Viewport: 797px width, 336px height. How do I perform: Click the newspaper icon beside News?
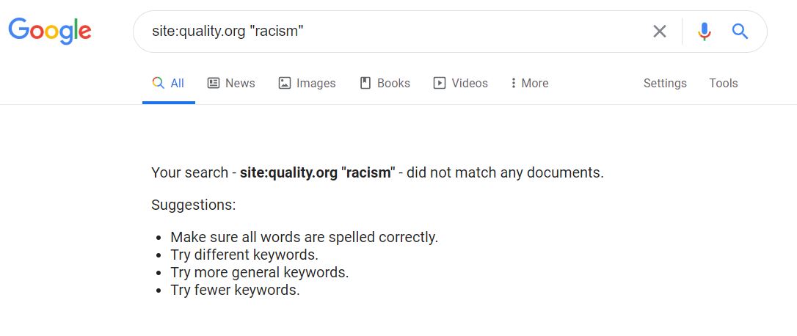point(214,83)
